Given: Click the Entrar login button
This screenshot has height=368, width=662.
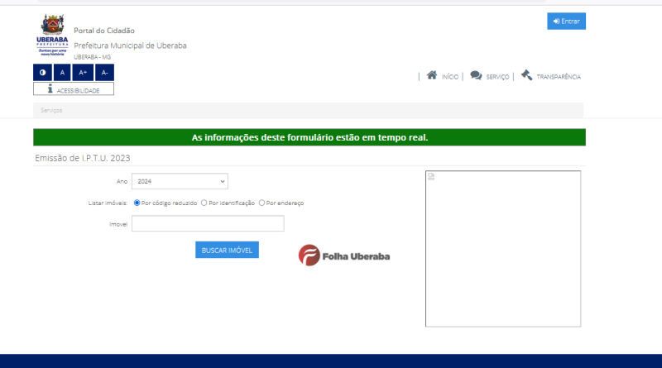Looking at the screenshot, I should tap(566, 21).
